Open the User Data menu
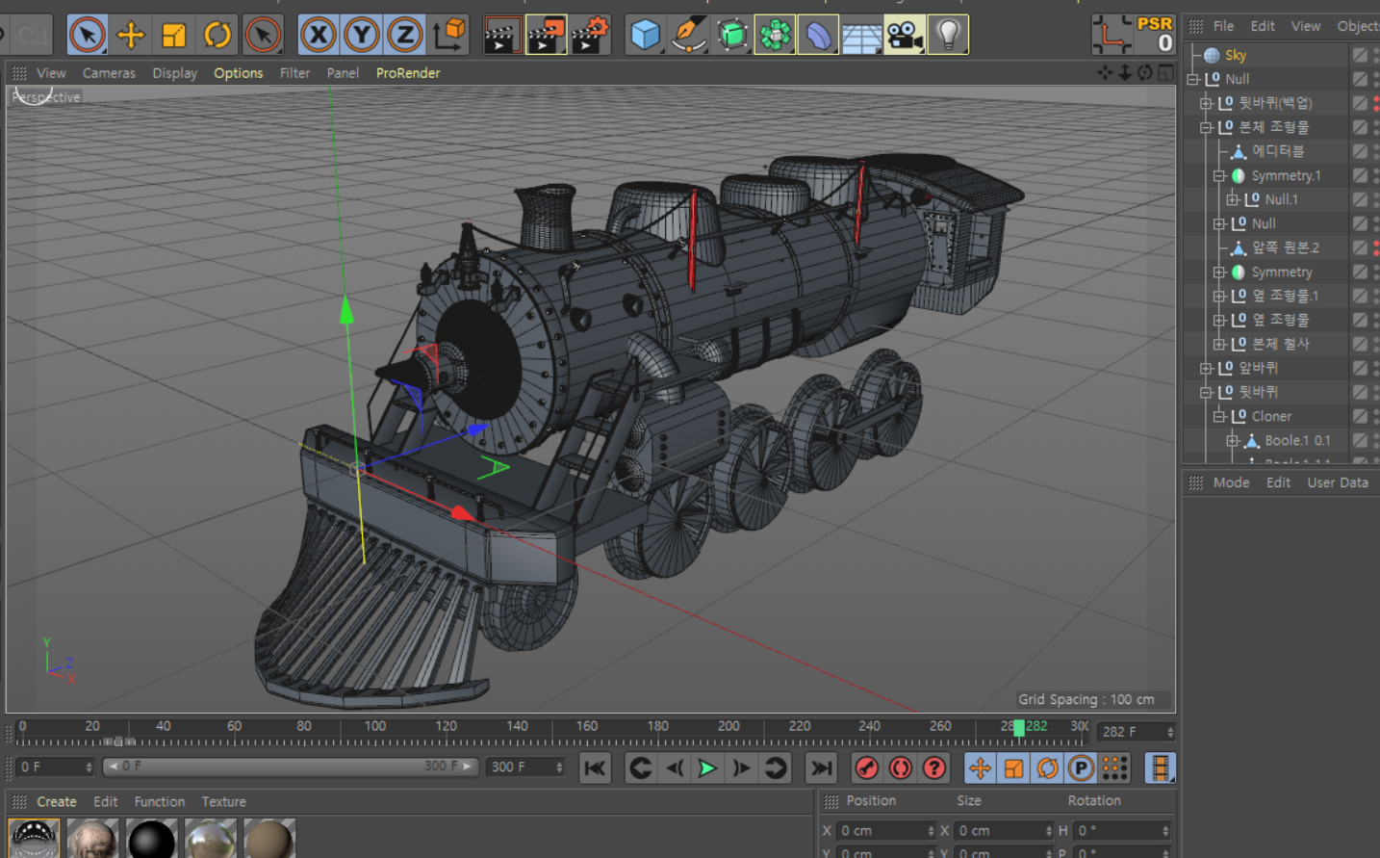1380x858 pixels. coord(1337,482)
